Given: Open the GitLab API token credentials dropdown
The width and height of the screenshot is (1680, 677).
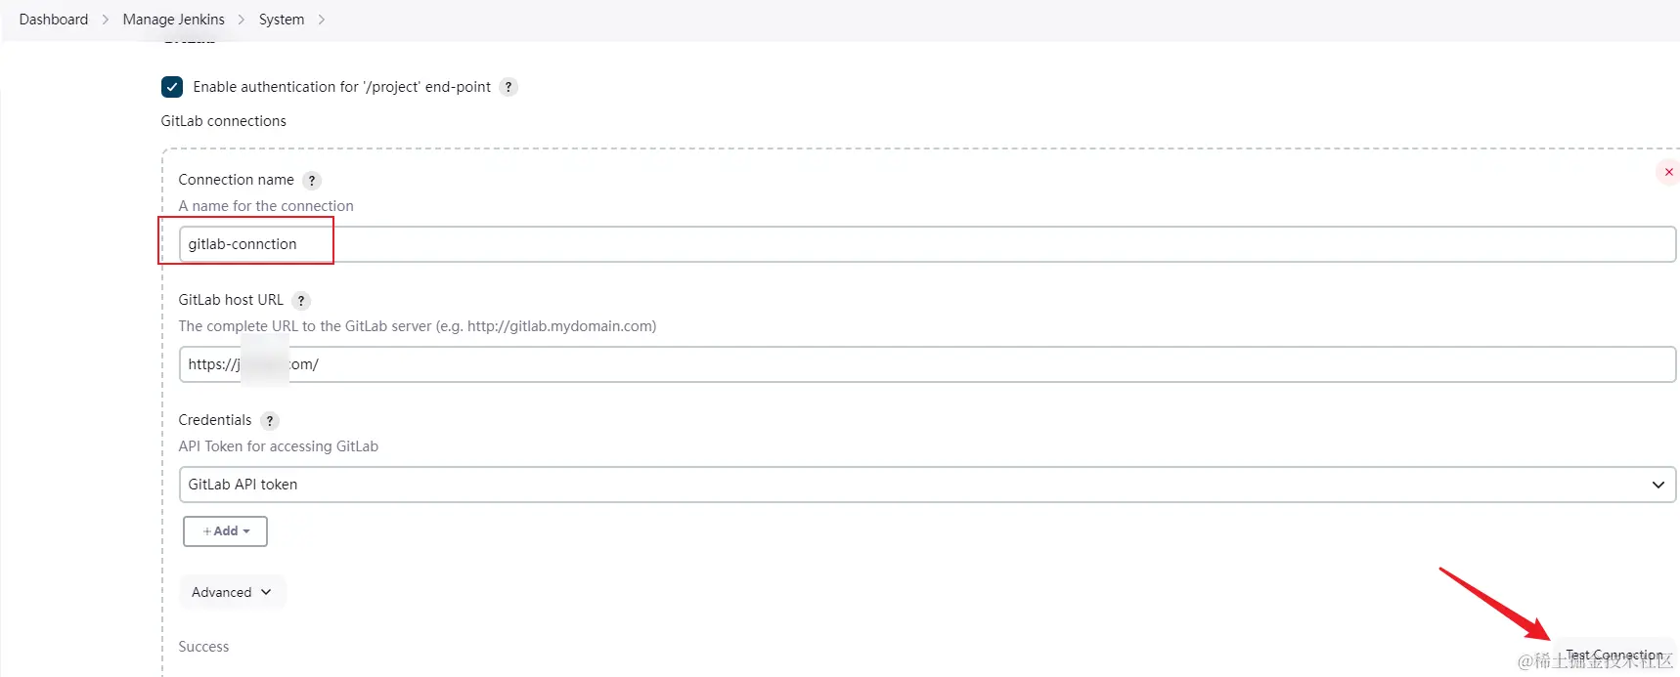Looking at the screenshot, I should [x=927, y=485].
